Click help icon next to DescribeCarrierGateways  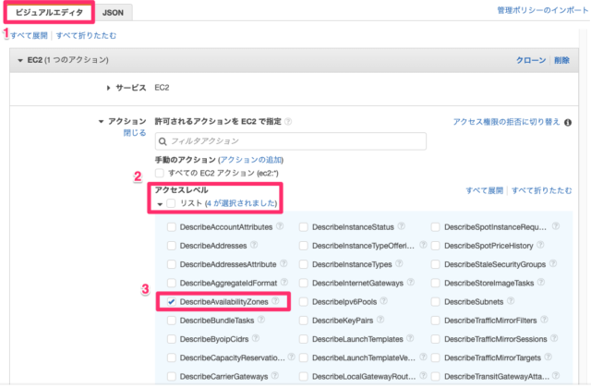pyautogui.click(x=275, y=376)
